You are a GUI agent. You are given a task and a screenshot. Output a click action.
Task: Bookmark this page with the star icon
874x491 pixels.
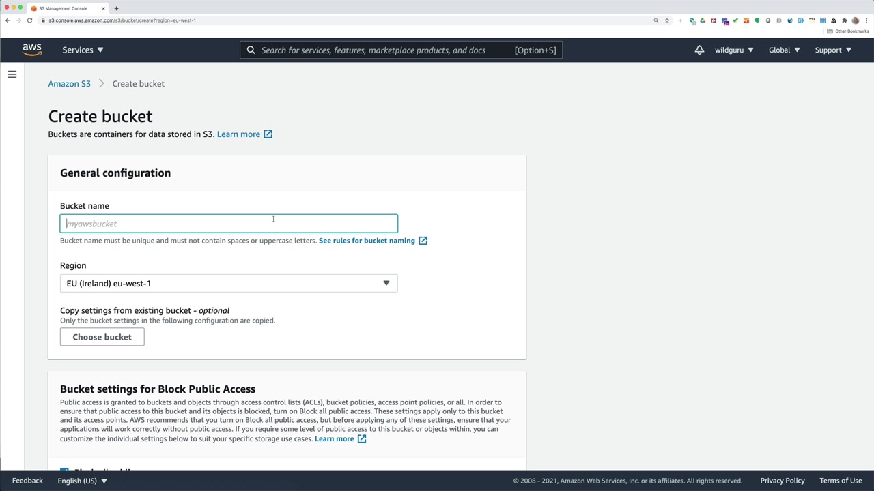667,20
